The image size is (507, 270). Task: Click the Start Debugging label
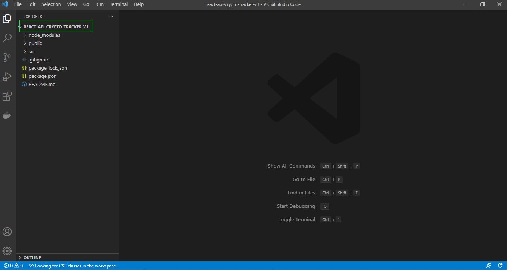pyautogui.click(x=296, y=206)
